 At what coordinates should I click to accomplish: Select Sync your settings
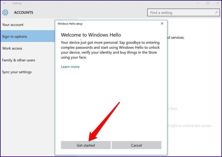pyautogui.click(x=17, y=72)
